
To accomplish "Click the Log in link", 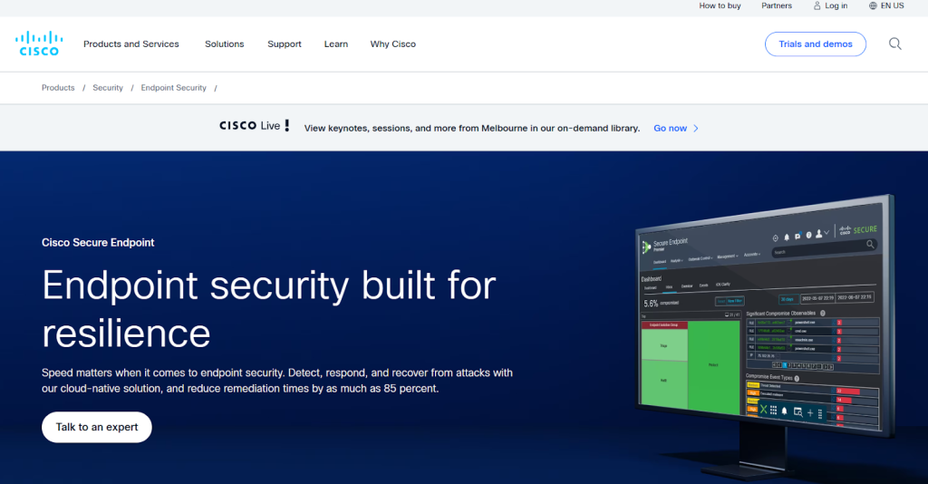I will point(836,6).
